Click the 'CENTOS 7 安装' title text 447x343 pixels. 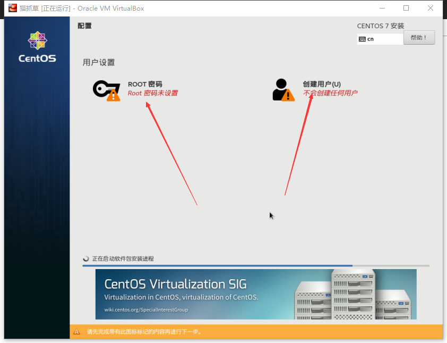[x=380, y=26]
